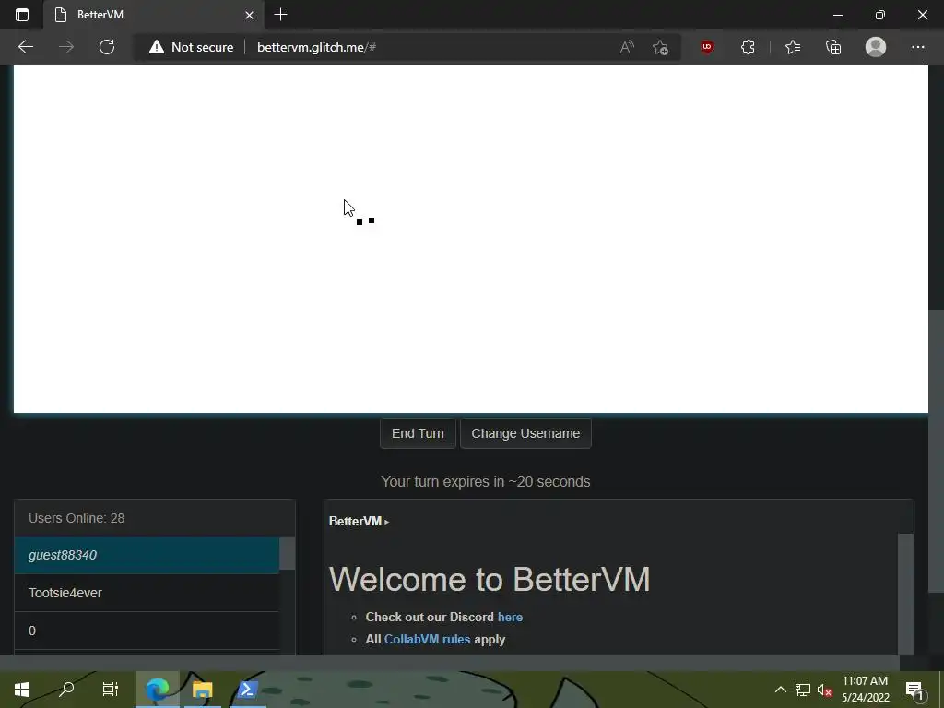Click the Not secure warning indicator
Viewport: 944px width, 708px height.
pos(191,47)
